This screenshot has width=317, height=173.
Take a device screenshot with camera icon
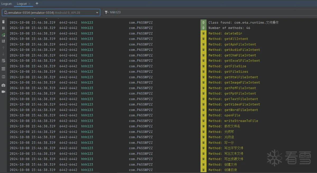(x=3, y=85)
